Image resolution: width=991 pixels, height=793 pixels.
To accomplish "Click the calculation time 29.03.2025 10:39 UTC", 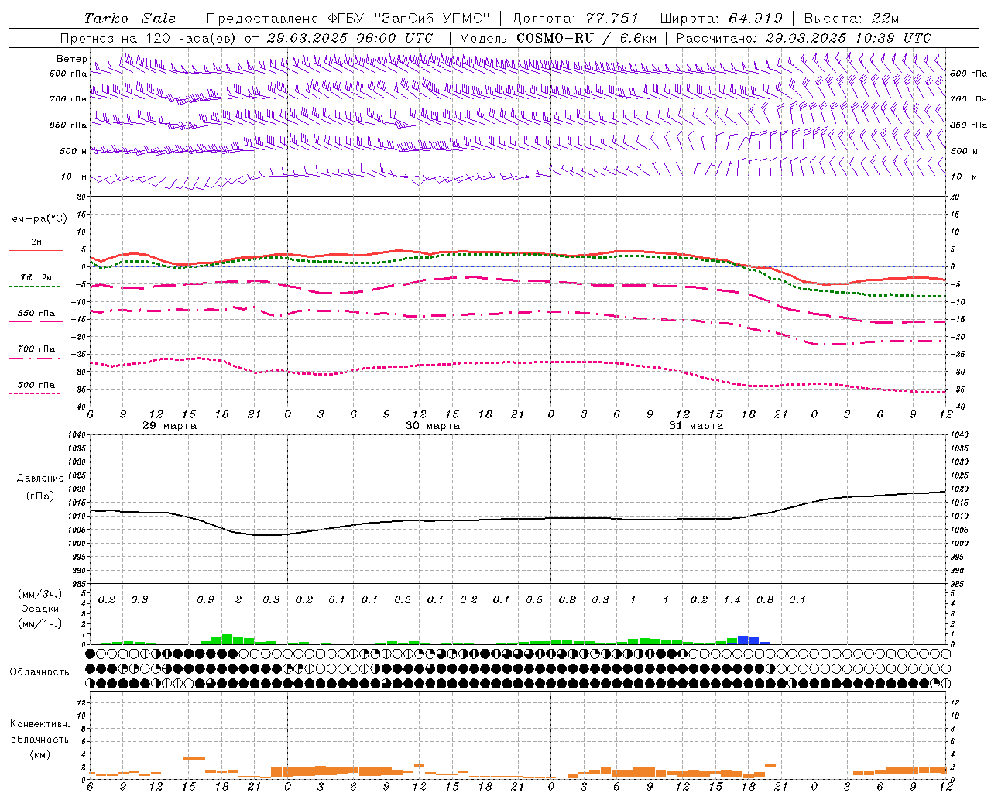I will [x=849, y=38].
